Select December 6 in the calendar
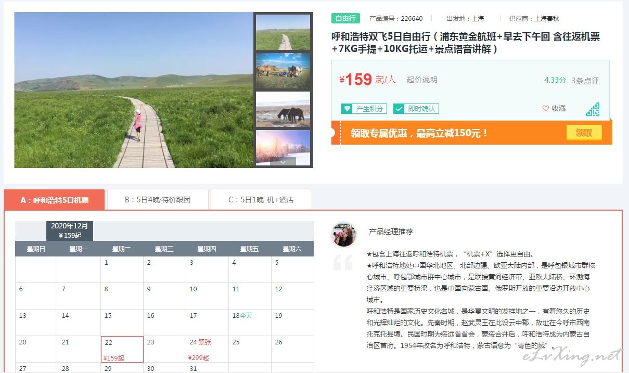 point(37,296)
